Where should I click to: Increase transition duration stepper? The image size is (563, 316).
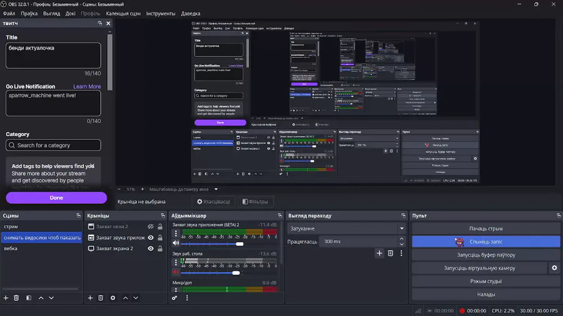[402, 239]
